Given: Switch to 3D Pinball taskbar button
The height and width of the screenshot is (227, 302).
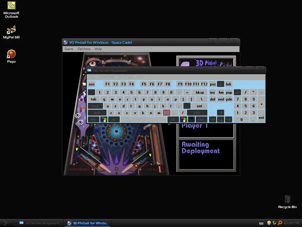Looking at the screenshot, I should pyautogui.click(x=88, y=223).
